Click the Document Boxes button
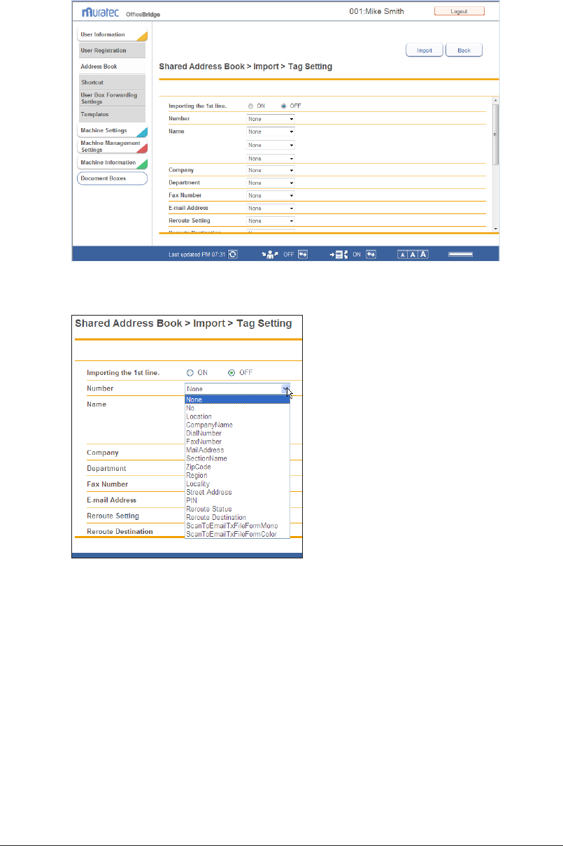This screenshot has width=563, height=846. (x=112, y=178)
